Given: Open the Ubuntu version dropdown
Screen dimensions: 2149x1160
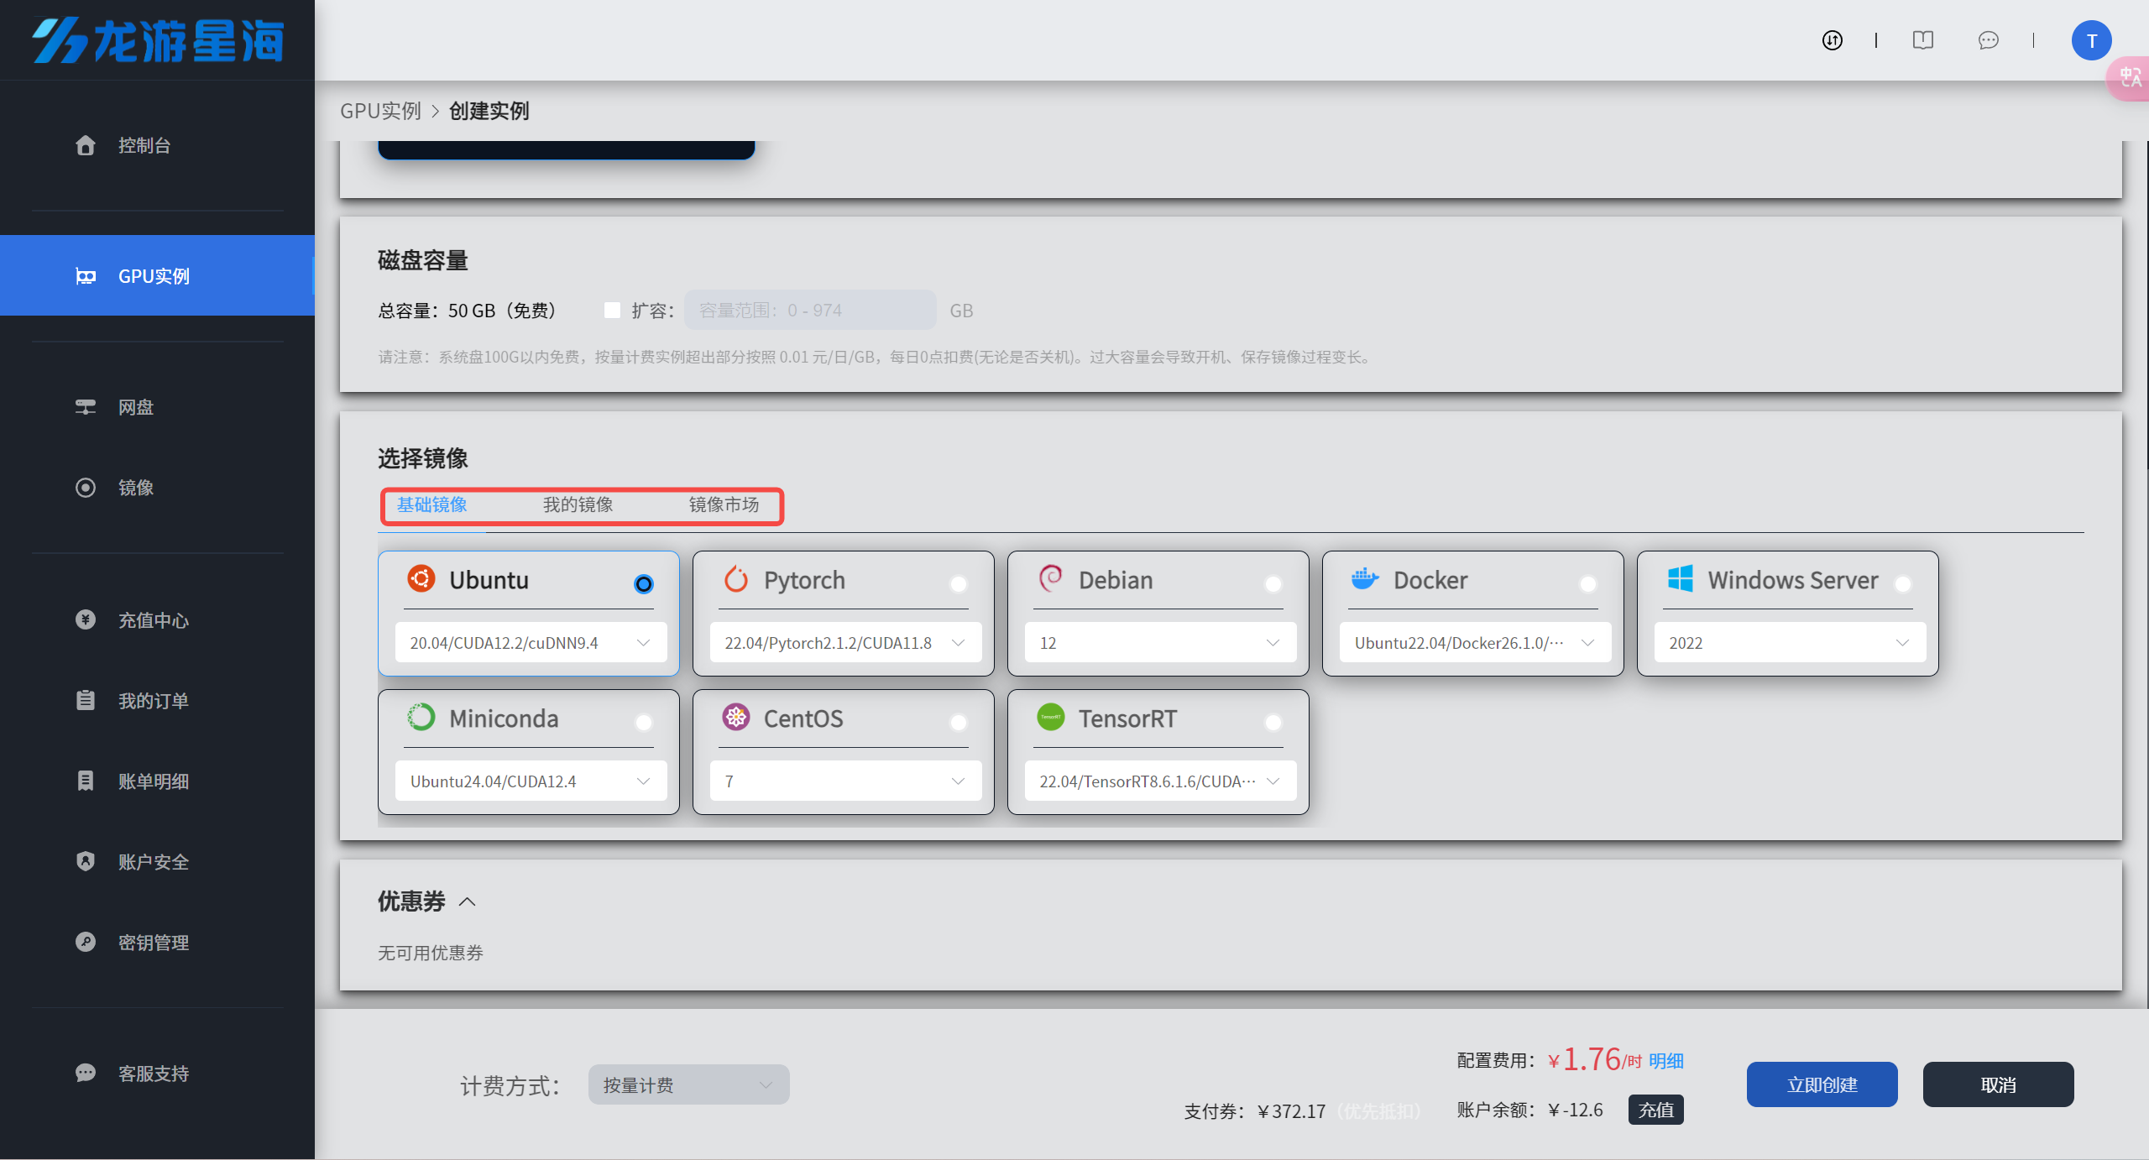Looking at the screenshot, I should 531,643.
